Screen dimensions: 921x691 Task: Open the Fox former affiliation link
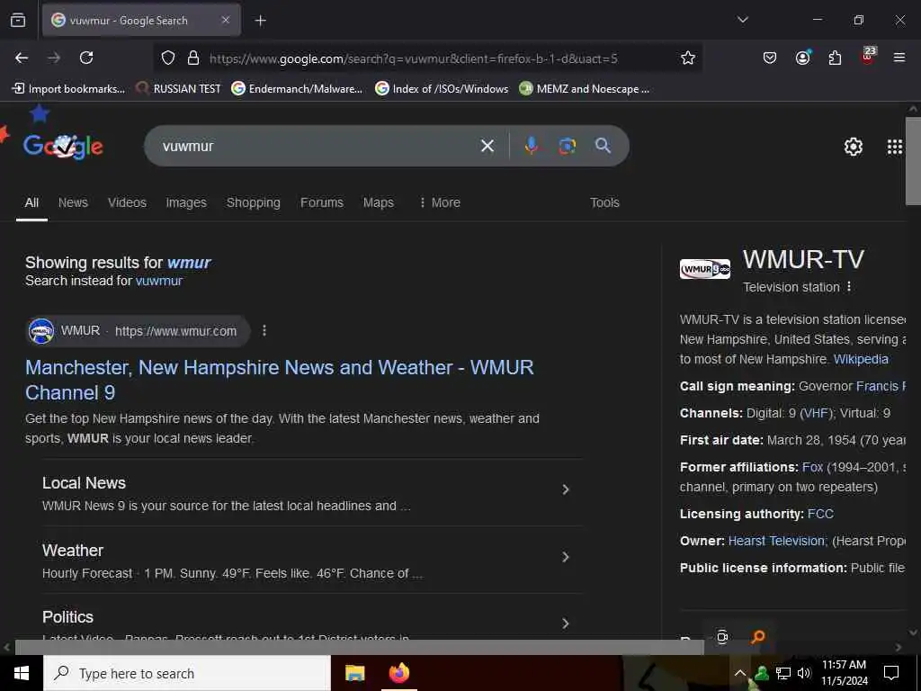tap(812, 467)
